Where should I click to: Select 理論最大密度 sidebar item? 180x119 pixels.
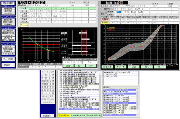[x=8, y=33]
